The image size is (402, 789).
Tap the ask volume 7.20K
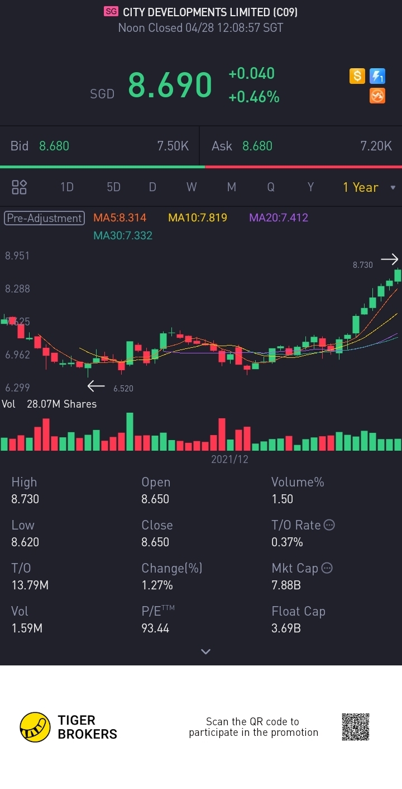[376, 146]
